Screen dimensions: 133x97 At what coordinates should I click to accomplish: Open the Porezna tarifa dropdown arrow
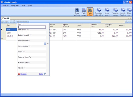pyautogui.click(x=45, y=43)
